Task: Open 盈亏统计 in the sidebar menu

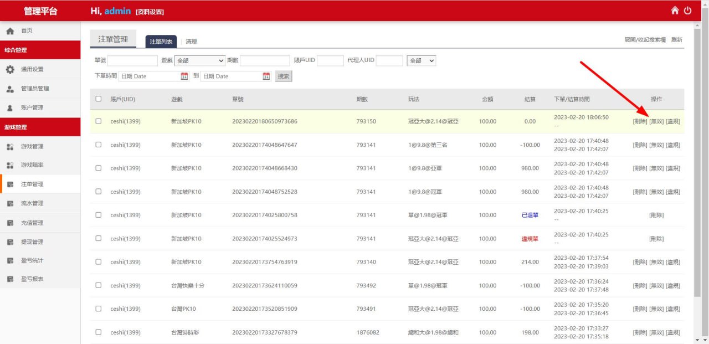Action: (32, 261)
